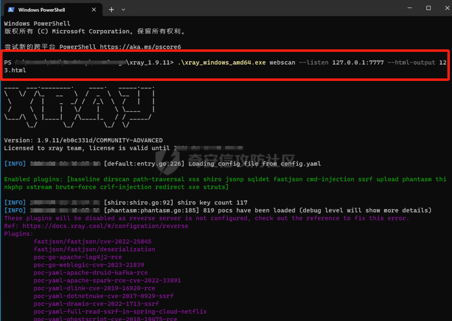
Task: Click the webscan command word
Action: click(x=282, y=63)
